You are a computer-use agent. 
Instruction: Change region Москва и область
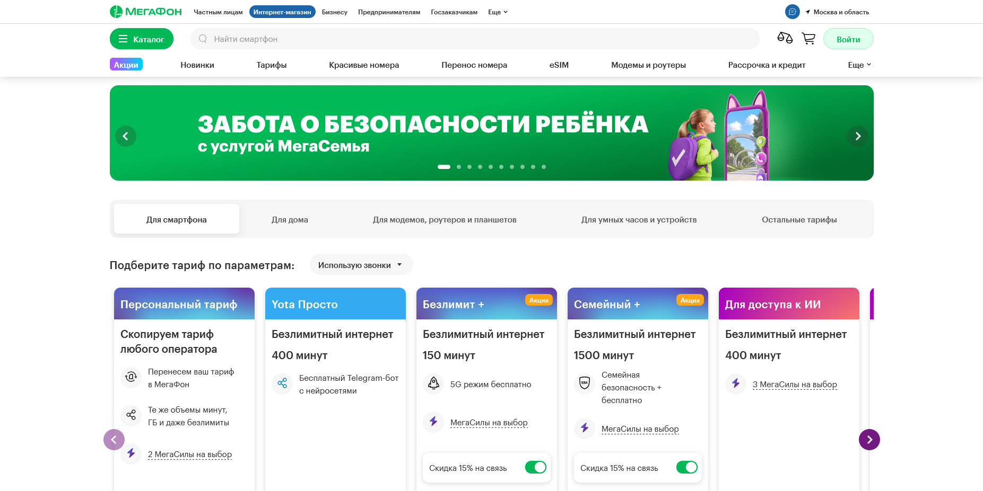point(841,12)
